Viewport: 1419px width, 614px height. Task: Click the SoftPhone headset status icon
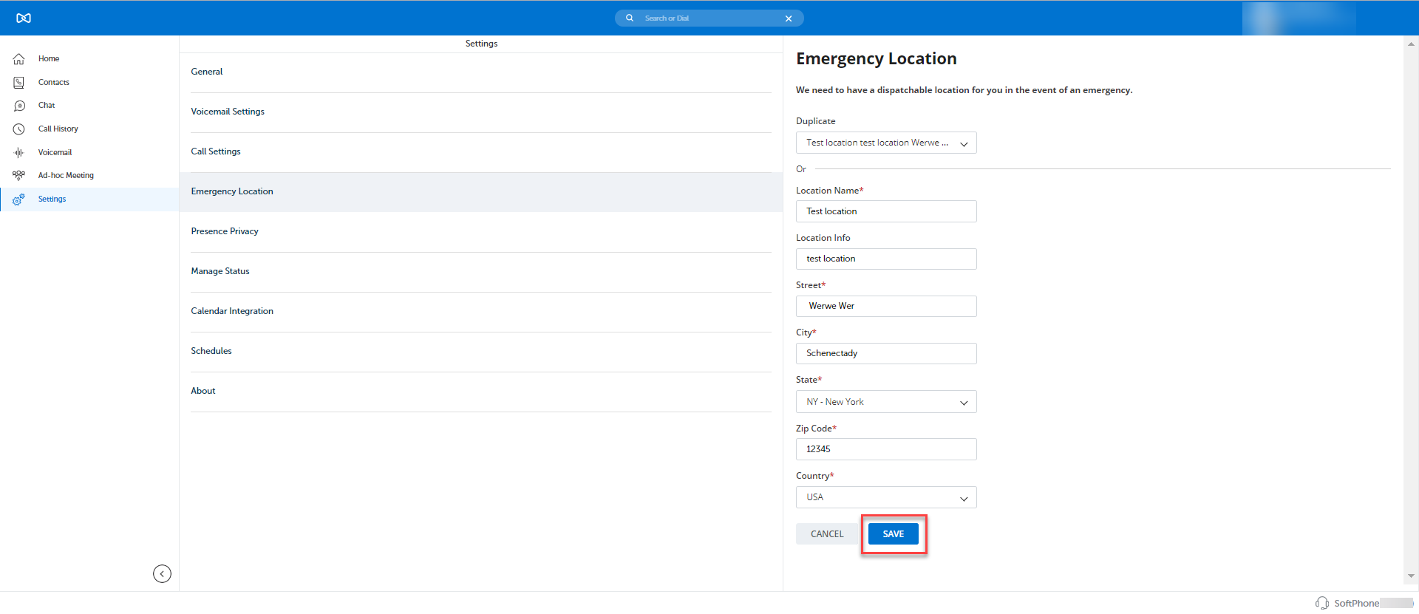[1321, 603]
